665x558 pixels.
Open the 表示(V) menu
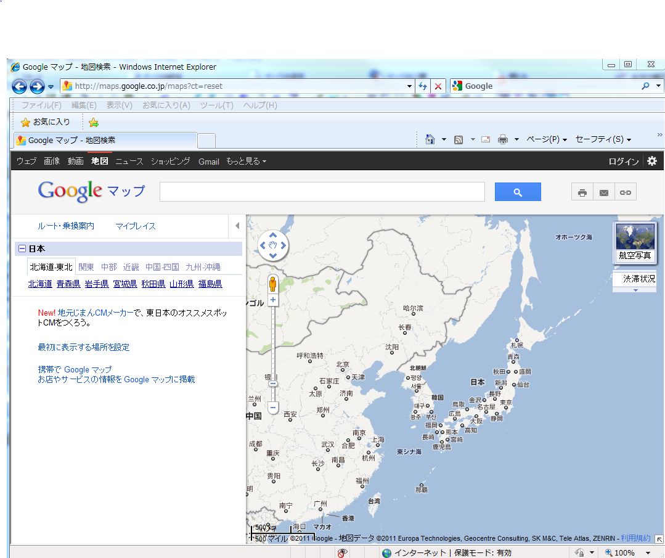click(x=119, y=105)
